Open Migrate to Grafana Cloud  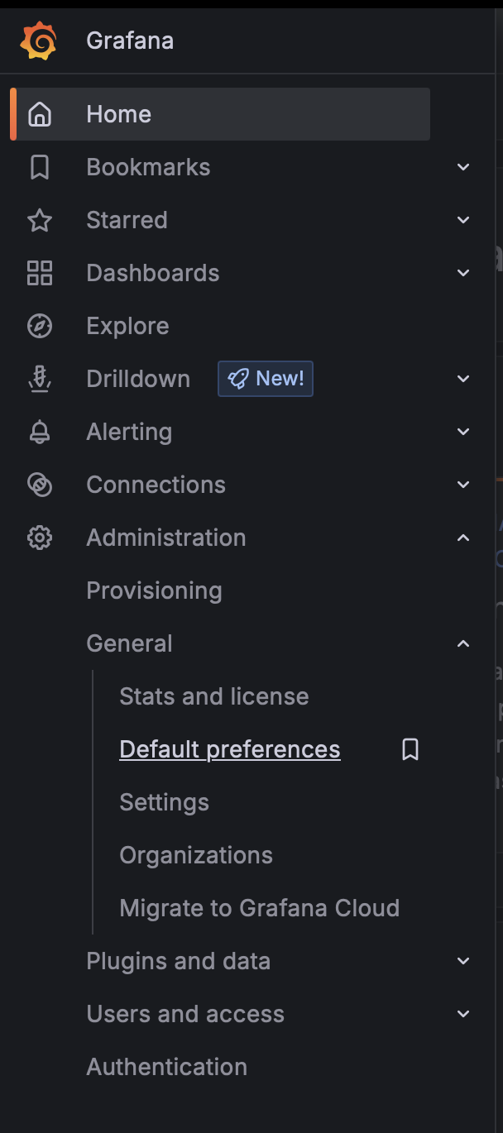(259, 907)
